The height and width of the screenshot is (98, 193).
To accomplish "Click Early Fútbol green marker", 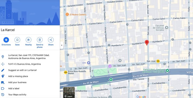I will tap(167, 70).
